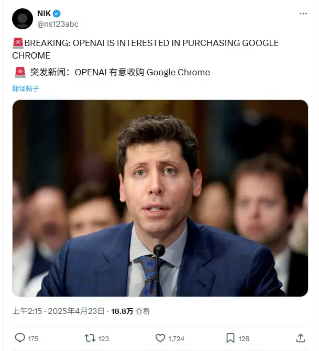Open the share upload arrow icon
The height and width of the screenshot is (351, 319).
(300, 338)
